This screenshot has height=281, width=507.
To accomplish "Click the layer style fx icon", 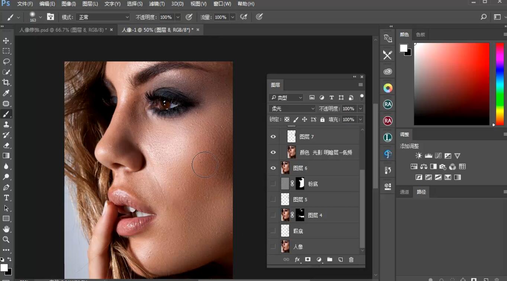I will 297,259.
